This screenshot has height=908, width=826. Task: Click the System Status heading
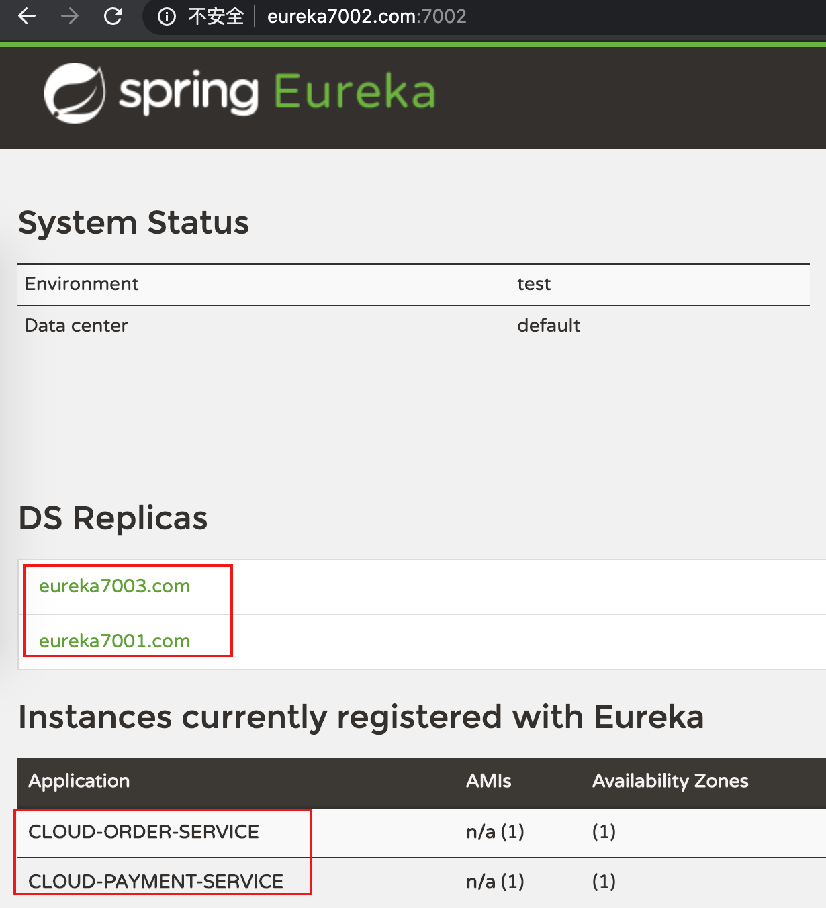(134, 222)
